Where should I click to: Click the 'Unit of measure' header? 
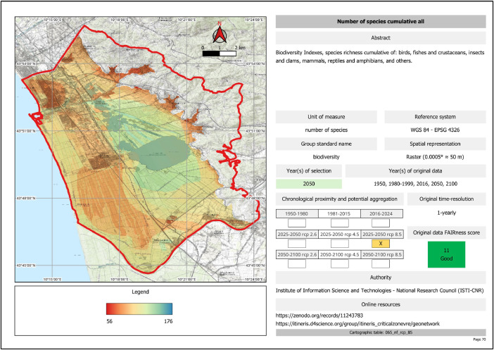pyautogui.click(x=326, y=117)
